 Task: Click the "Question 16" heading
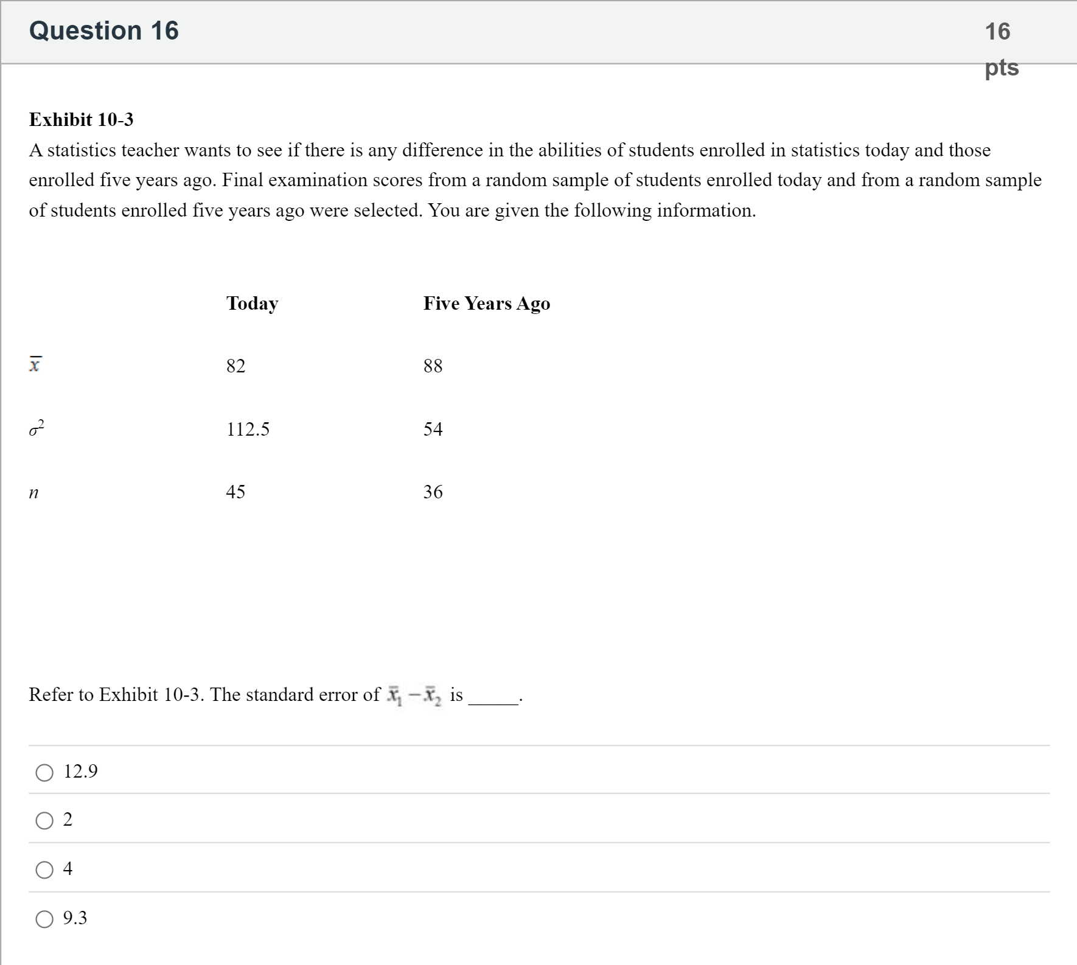[x=104, y=31]
